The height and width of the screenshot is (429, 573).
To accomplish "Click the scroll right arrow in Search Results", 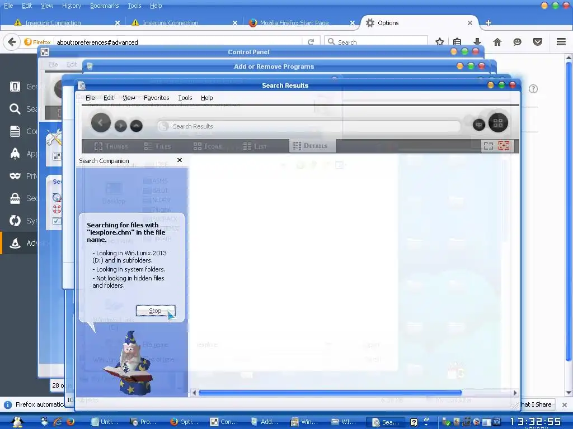I will pyautogui.click(x=515, y=393).
